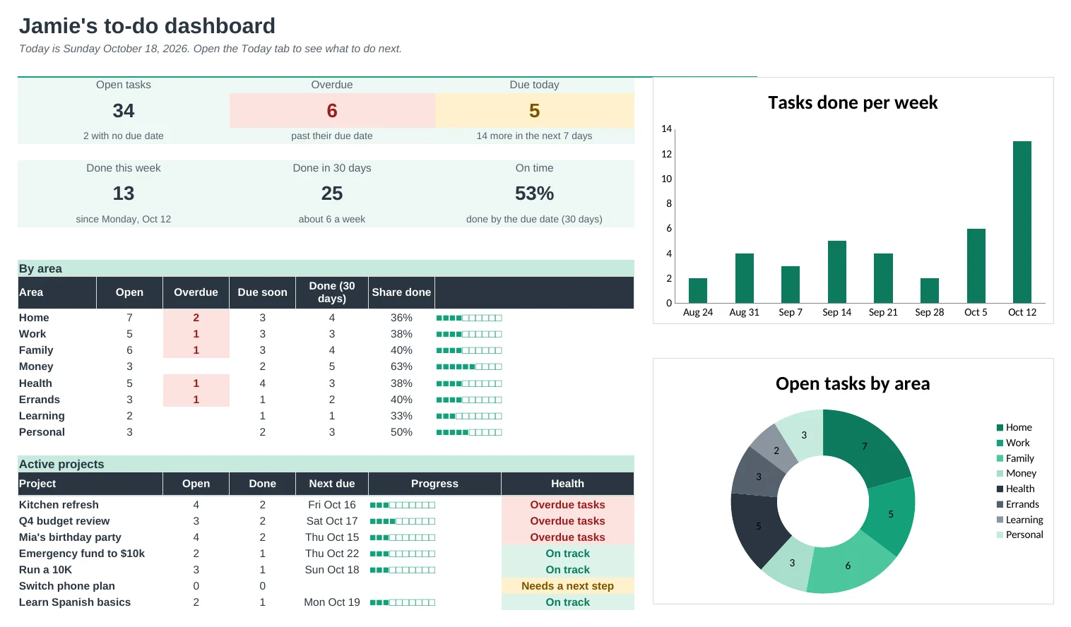Select 'Mon Oct 19' next due cell
This screenshot has height=627, width=1071.
coord(332,602)
